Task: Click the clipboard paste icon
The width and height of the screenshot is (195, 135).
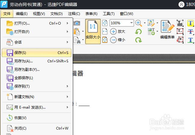Action: [77, 31]
